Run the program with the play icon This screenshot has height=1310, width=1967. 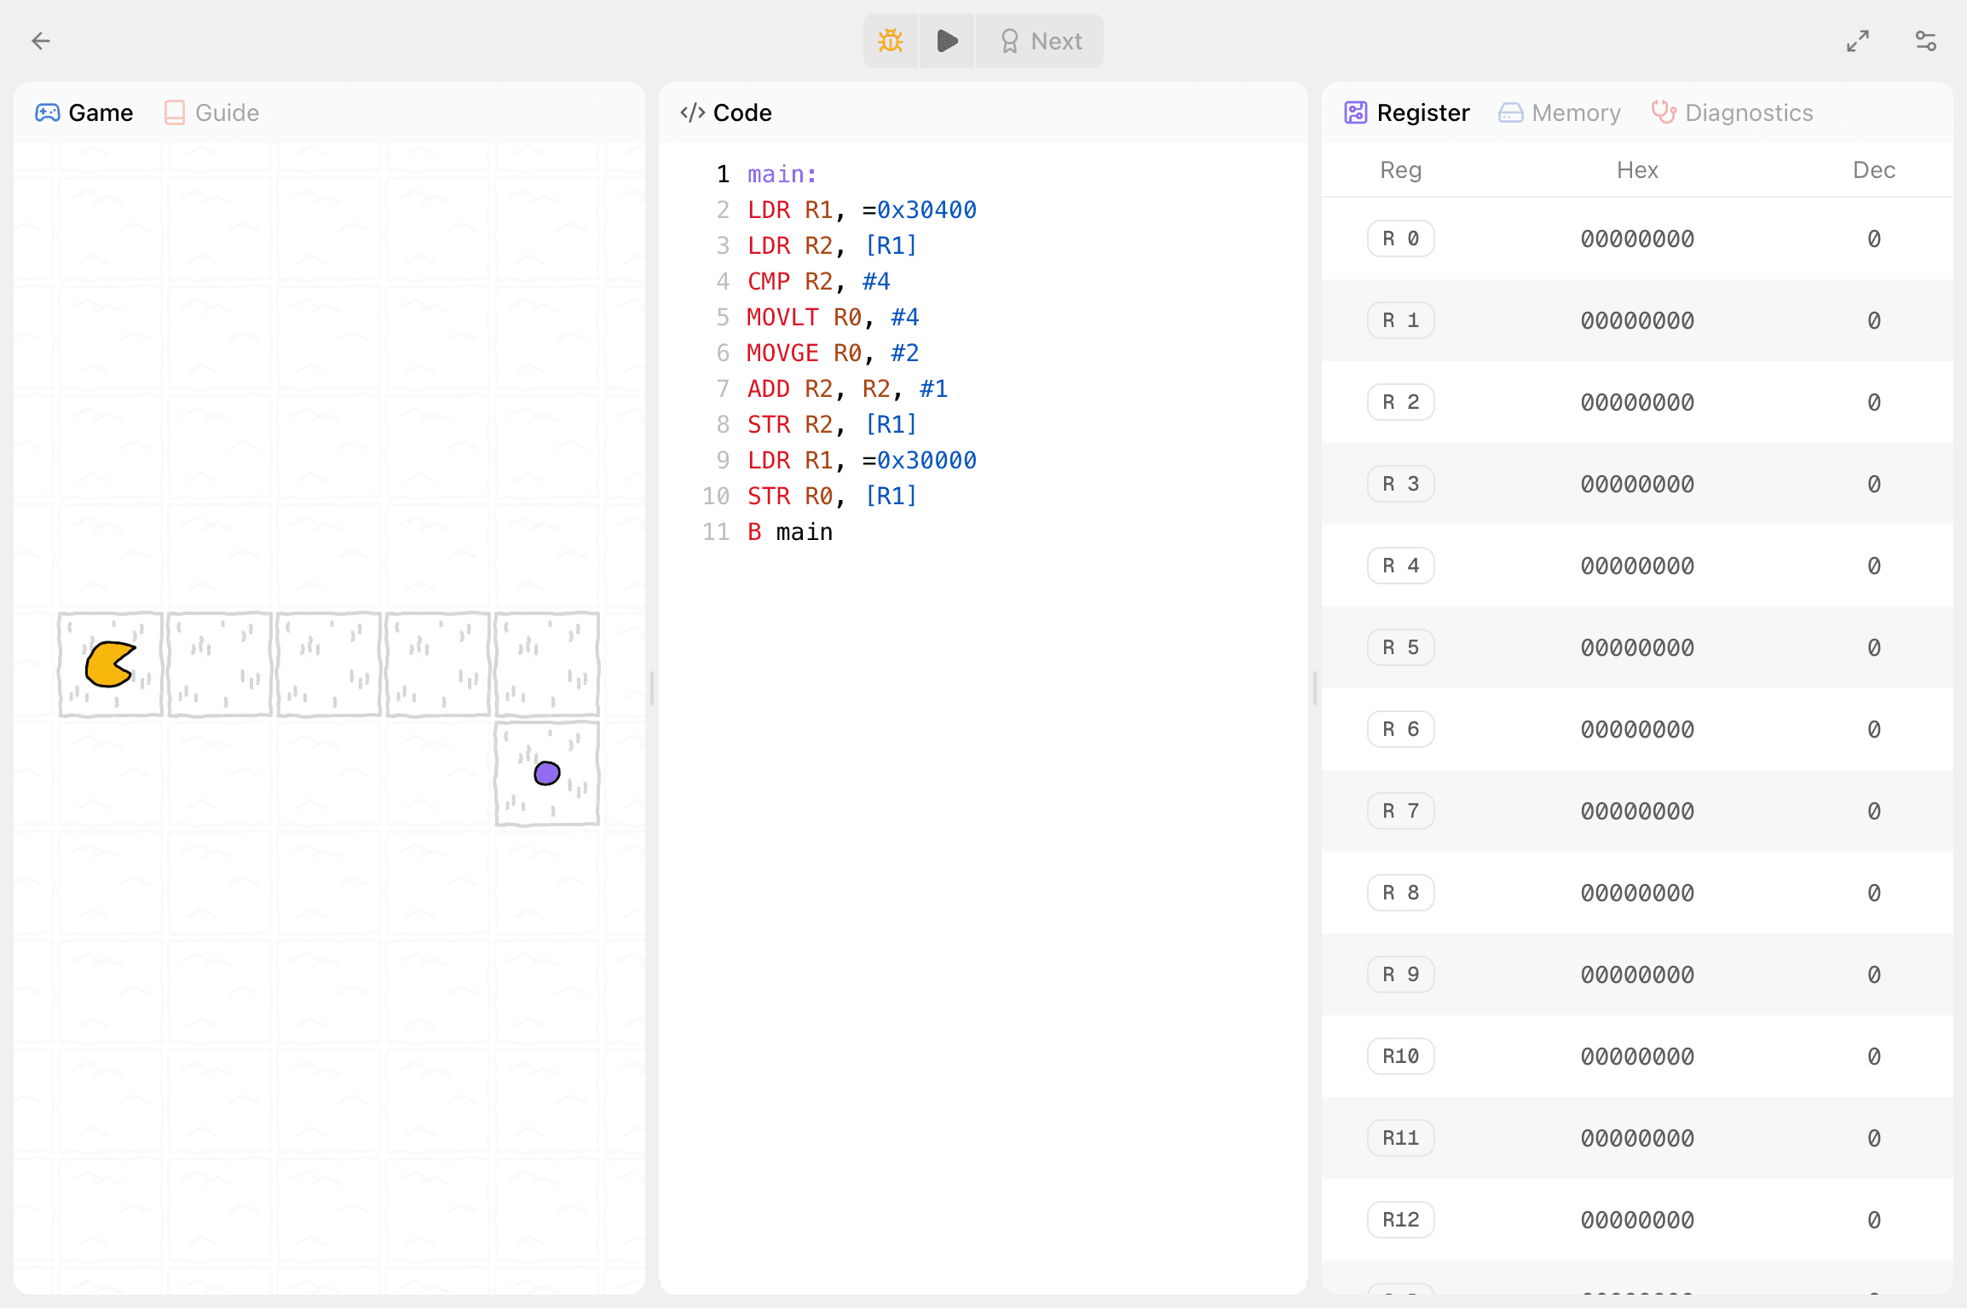[x=946, y=40]
